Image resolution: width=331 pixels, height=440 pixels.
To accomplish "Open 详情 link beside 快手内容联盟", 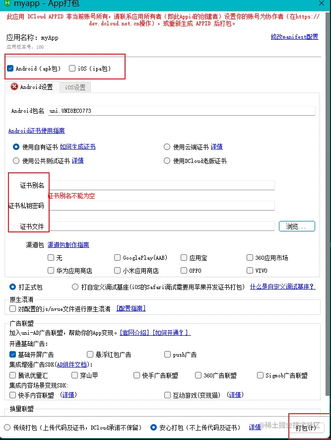I will coord(68,395).
